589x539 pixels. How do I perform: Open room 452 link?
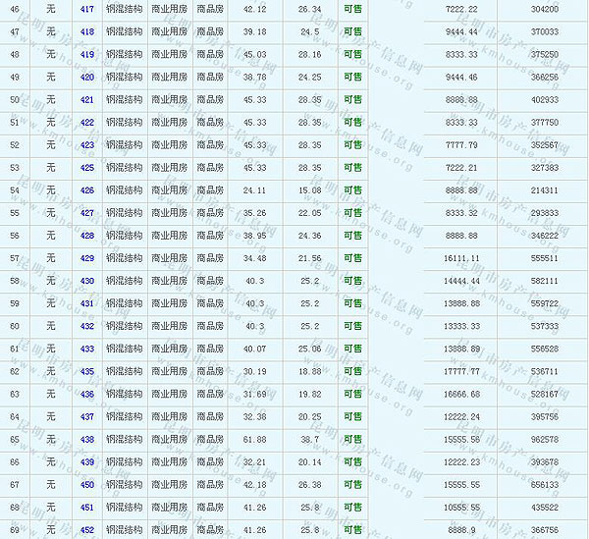tap(87, 529)
